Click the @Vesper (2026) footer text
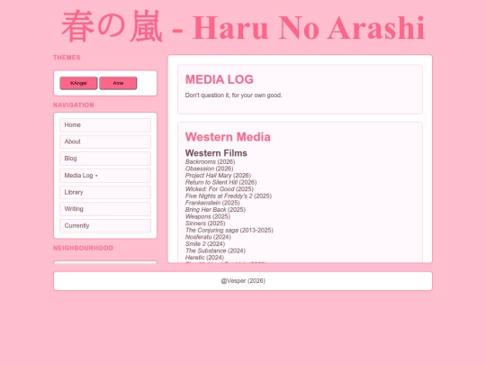486x365 pixels. [243, 281]
